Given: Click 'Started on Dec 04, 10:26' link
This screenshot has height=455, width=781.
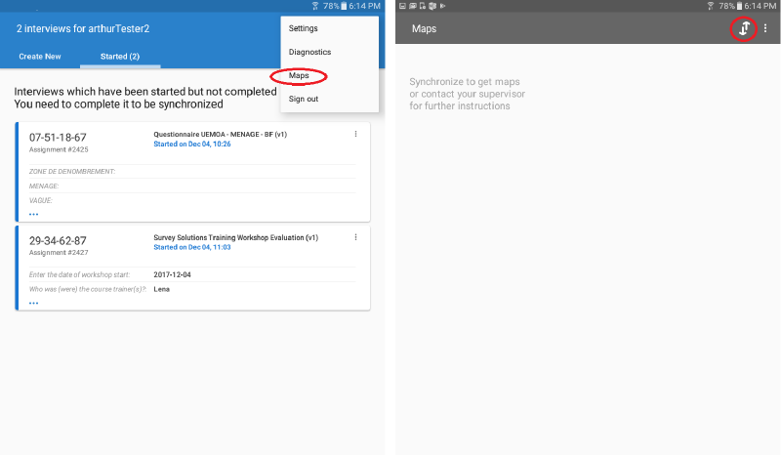Looking at the screenshot, I should (191, 144).
